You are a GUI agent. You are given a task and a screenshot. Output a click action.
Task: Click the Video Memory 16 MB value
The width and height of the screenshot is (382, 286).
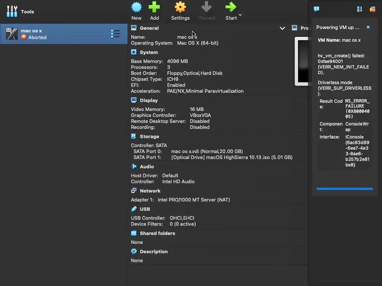click(197, 109)
